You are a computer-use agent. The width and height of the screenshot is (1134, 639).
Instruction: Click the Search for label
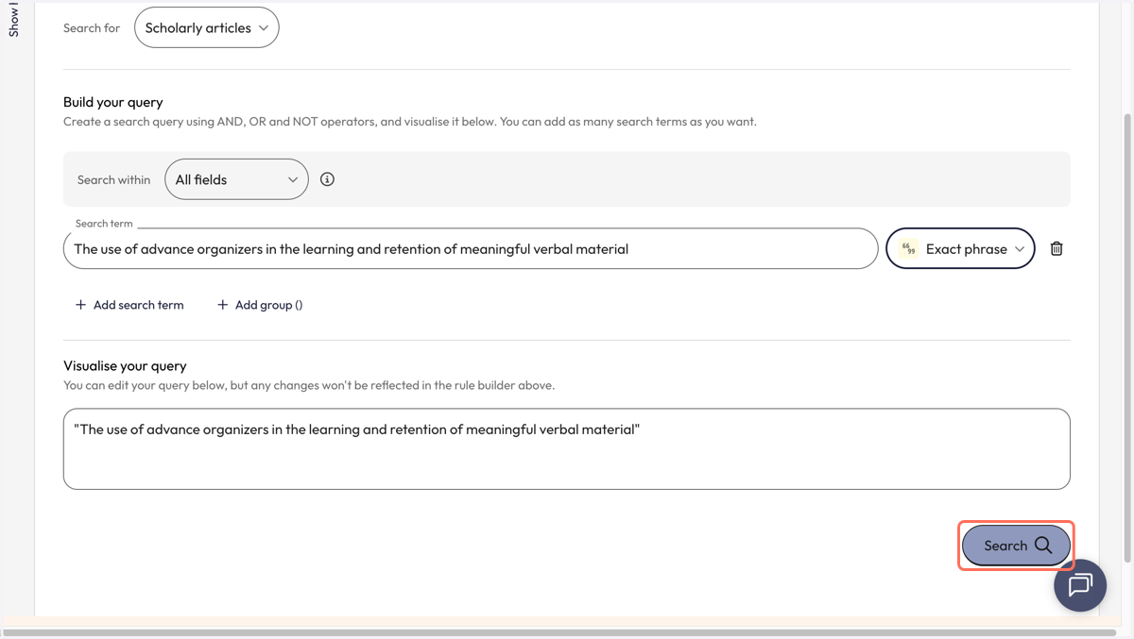(92, 27)
